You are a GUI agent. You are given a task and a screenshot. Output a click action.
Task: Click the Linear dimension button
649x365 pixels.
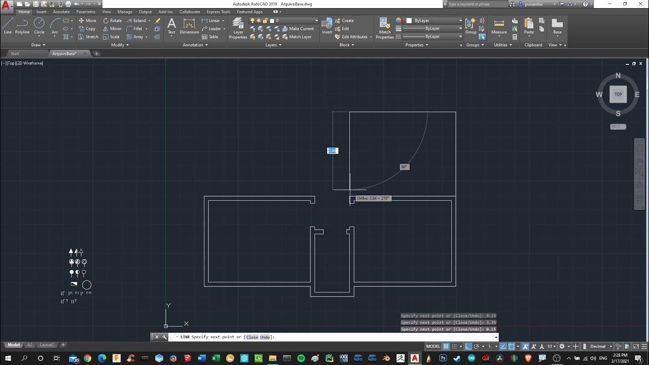[x=211, y=21]
